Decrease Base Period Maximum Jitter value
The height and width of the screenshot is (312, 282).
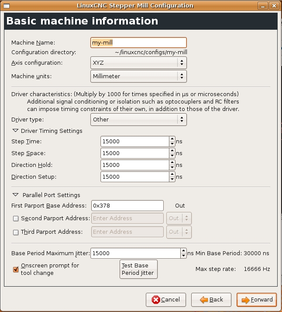(x=183, y=256)
